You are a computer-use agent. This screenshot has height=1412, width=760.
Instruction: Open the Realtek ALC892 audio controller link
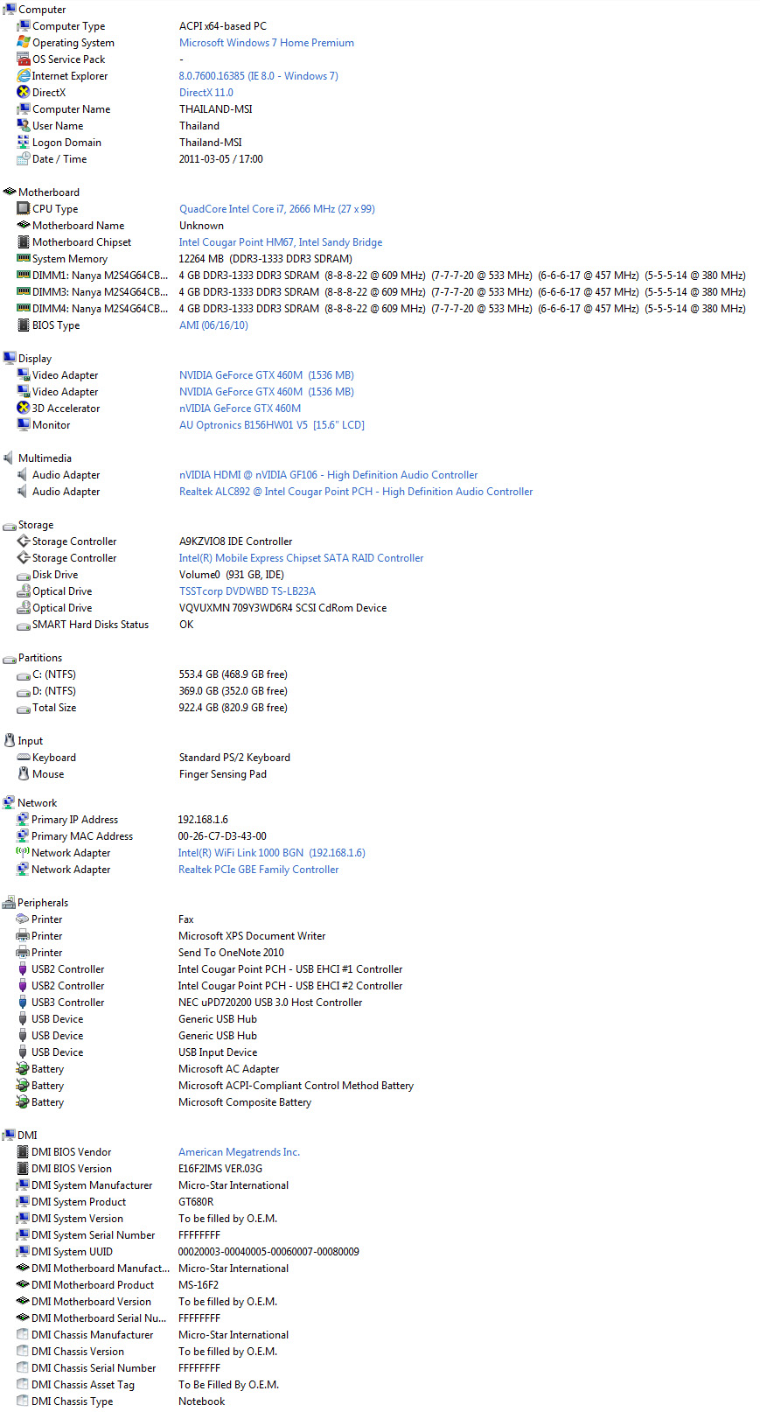[356, 492]
